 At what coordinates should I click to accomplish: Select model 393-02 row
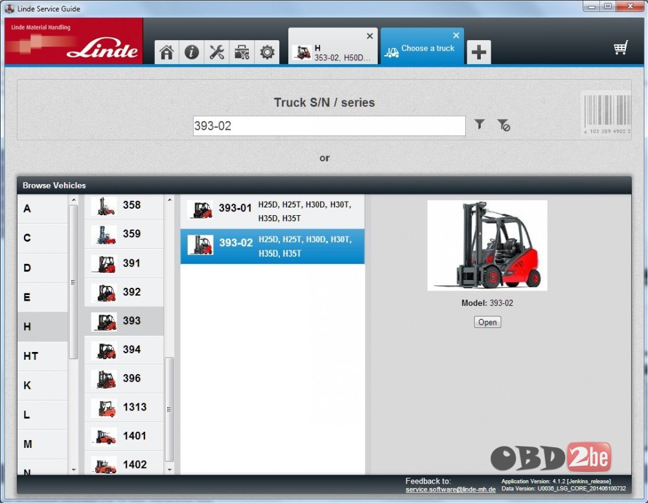point(272,246)
